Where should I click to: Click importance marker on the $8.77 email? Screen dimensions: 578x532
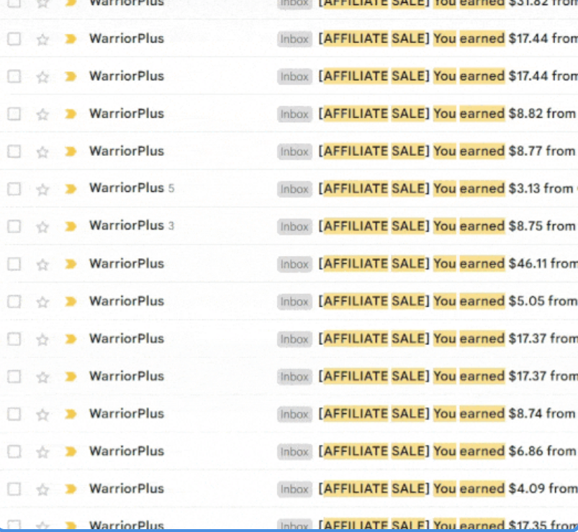click(x=71, y=151)
